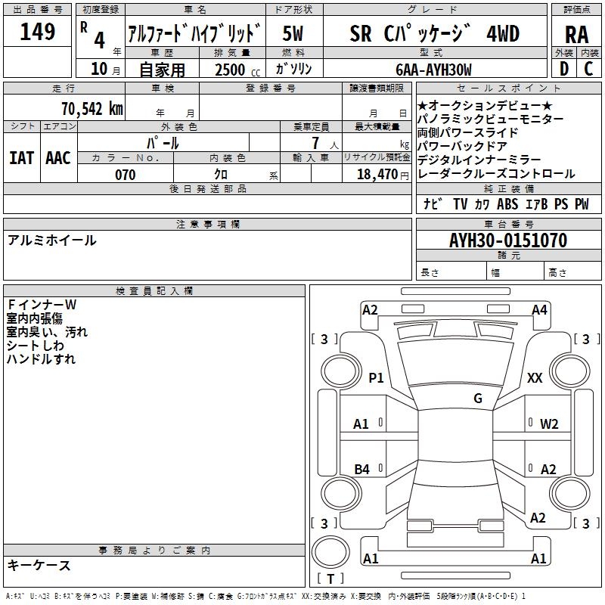Select the G windshield chip marker
The image size is (605, 605).
(x=477, y=399)
